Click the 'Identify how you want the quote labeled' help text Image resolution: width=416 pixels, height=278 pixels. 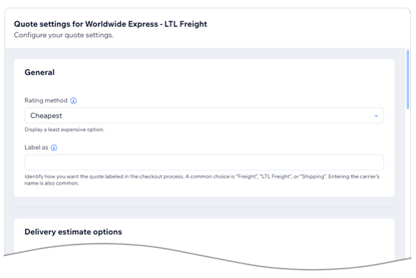click(202, 180)
